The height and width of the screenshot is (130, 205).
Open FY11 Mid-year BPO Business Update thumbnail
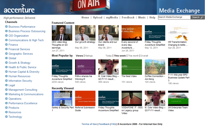click(x=178, y=66)
